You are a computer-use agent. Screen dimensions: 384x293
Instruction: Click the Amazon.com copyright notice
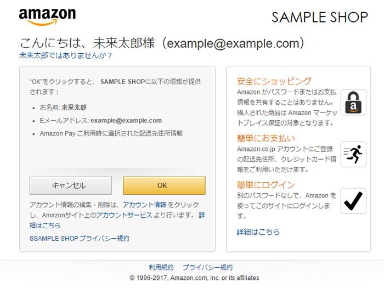[x=194, y=278]
